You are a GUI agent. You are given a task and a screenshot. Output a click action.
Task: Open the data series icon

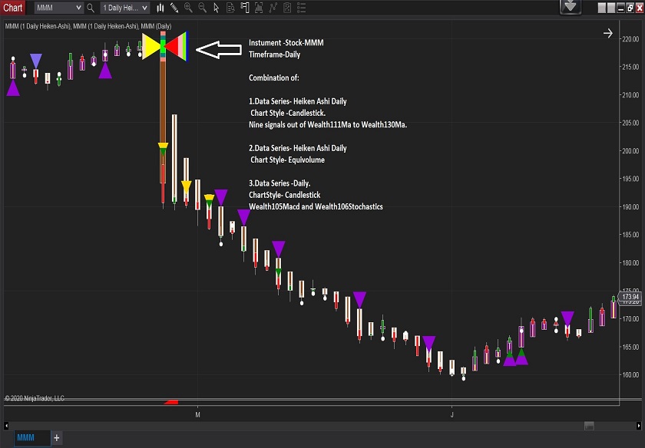click(258, 8)
